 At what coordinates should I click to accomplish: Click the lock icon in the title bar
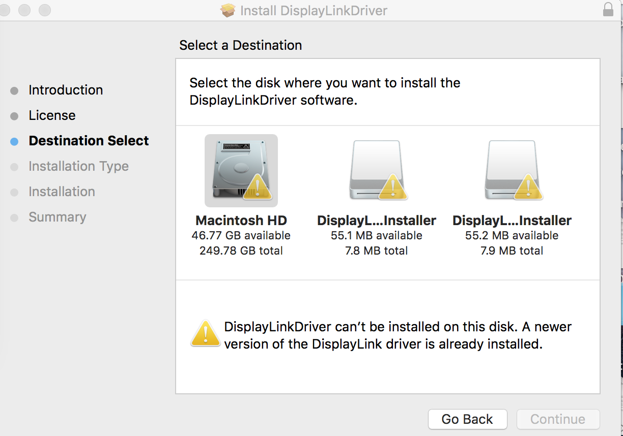pyautogui.click(x=608, y=10)
